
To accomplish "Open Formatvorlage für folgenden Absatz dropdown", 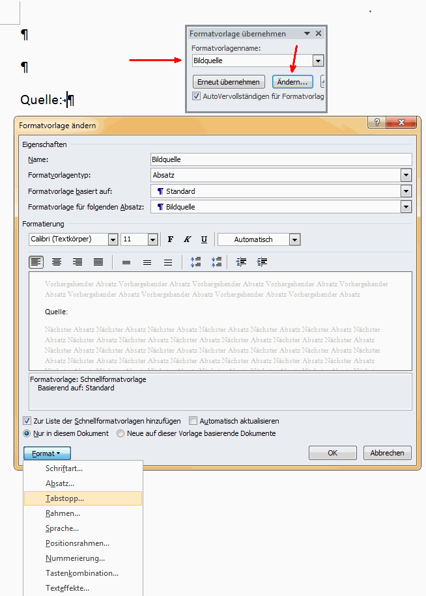I will pos(406,207).
